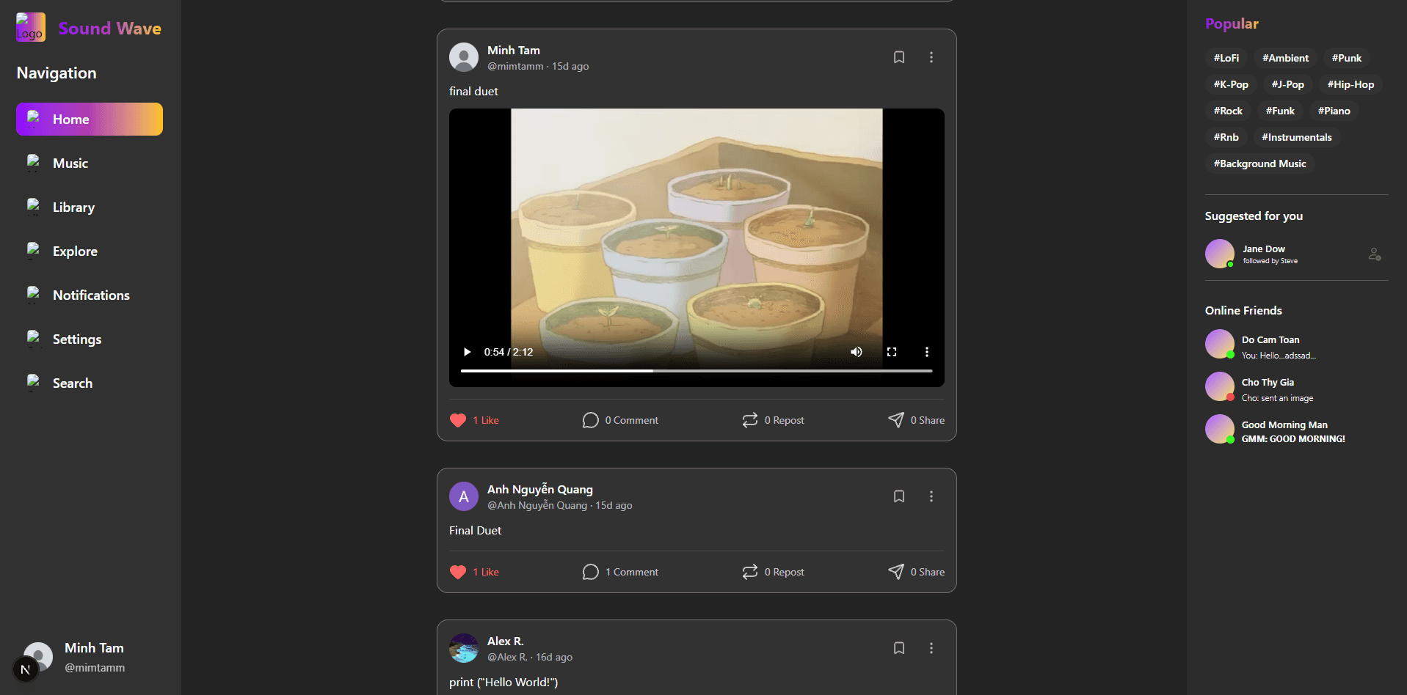Open more options on Minh Tam's post

[x=931, y=57]
